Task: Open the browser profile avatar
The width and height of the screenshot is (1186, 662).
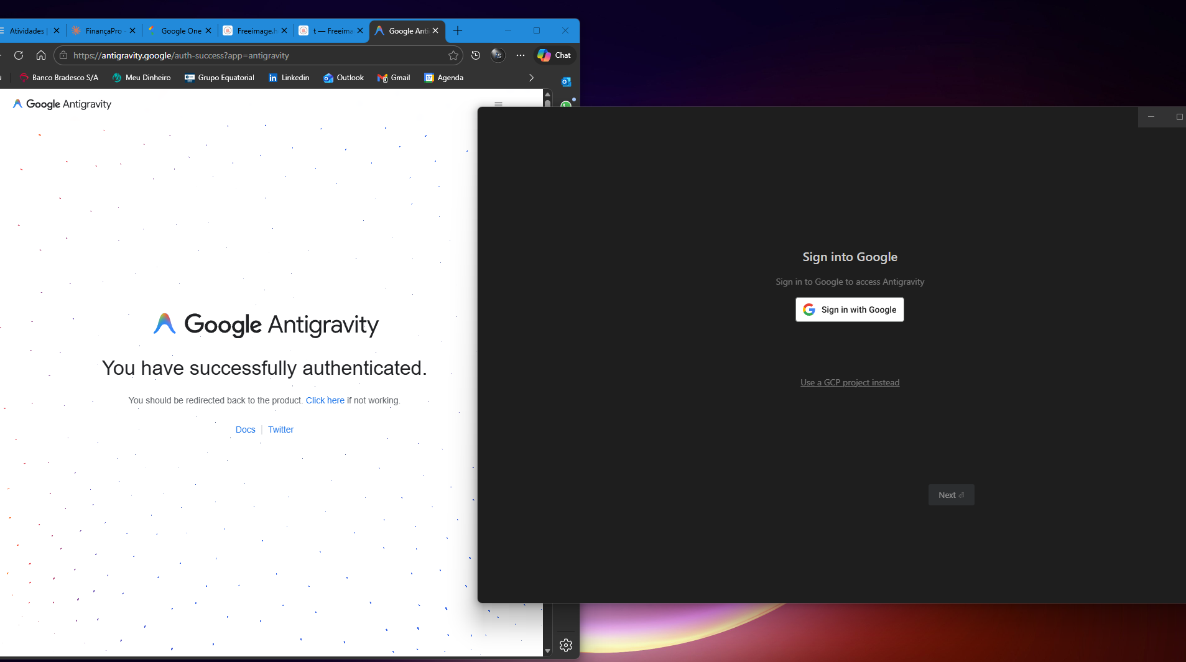Action: tap(498, 55)
